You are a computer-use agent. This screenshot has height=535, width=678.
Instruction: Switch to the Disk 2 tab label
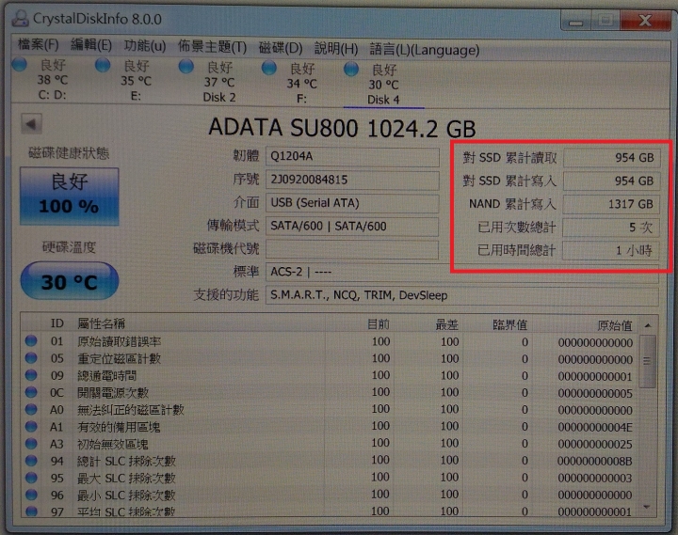(x=219, y=97)
